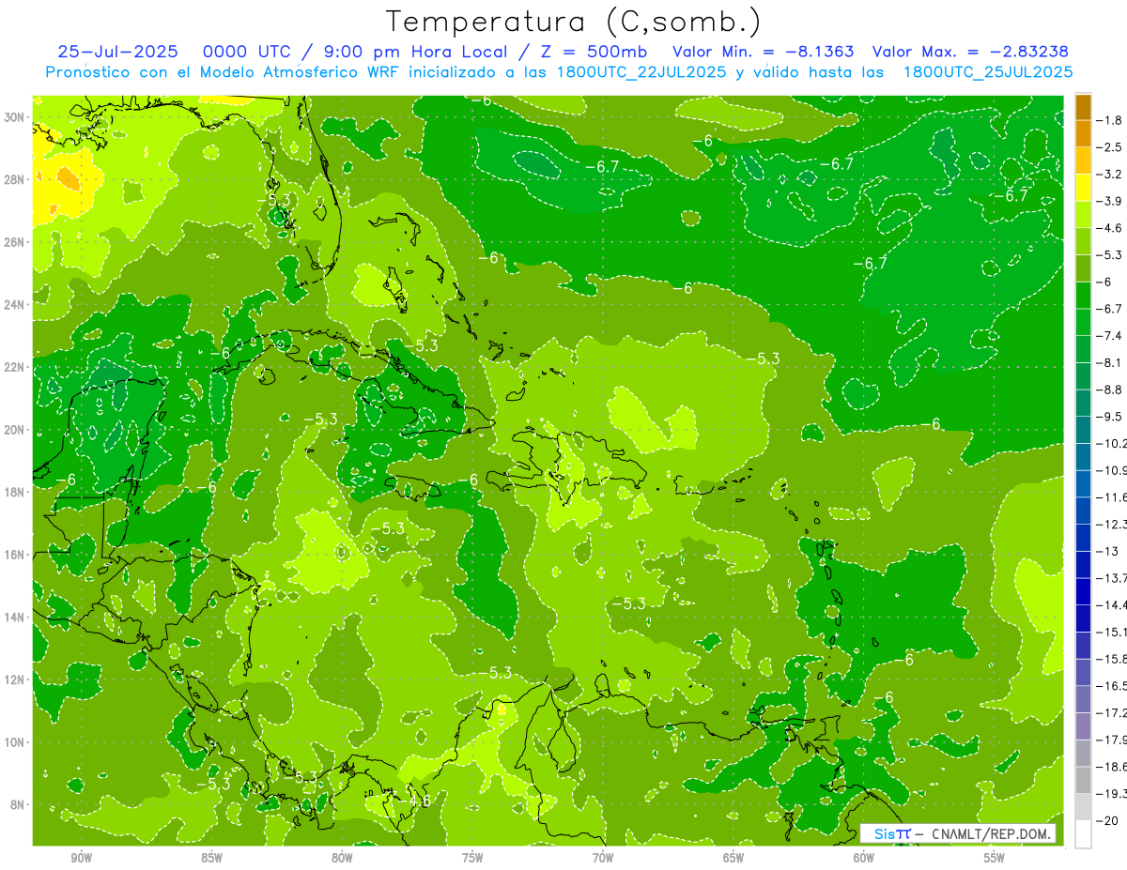Click the '70W' longitude axis label
Image resolution: width=1127 pixels, height=870 pixels.
tap(603, 858)
